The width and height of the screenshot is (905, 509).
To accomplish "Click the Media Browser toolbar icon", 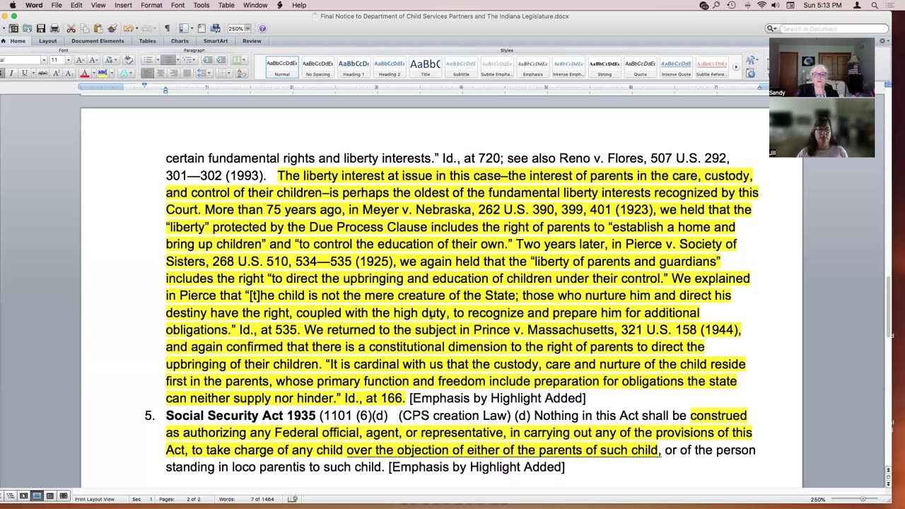I will [x=215, y=28].
